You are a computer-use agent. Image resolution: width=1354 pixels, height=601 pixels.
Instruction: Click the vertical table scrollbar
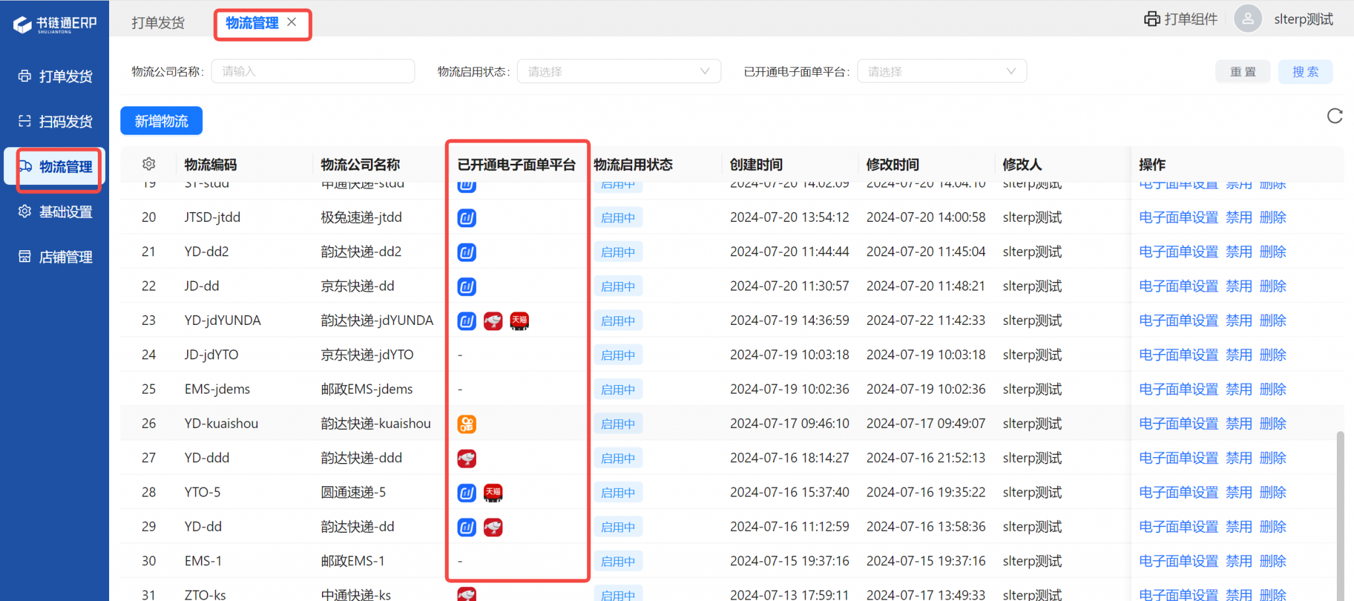click(1340, 515)
